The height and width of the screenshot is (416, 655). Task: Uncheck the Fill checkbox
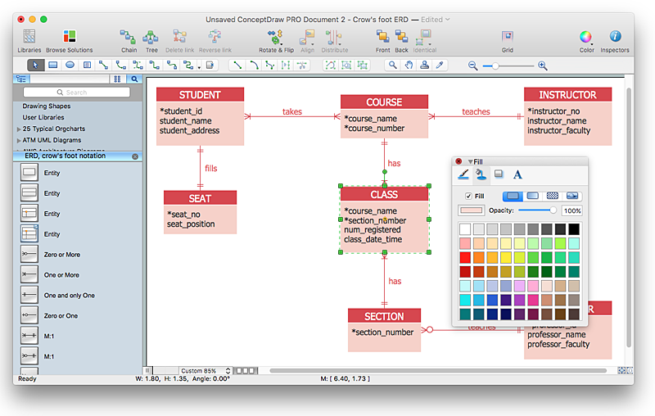click(468, 197)
